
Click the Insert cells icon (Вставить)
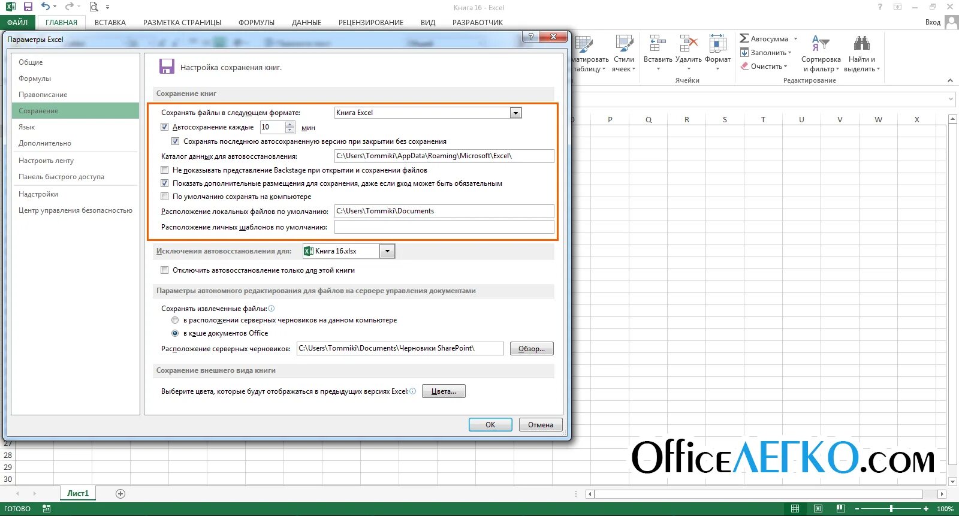tap(658, 44)
